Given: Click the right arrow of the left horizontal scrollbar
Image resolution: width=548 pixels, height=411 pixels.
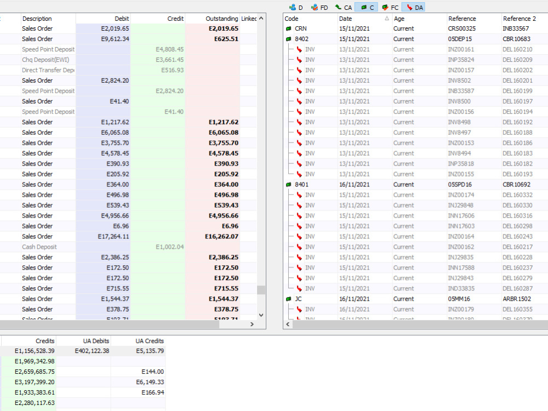Looking at the screenshot, I should (x=252, y=324).
